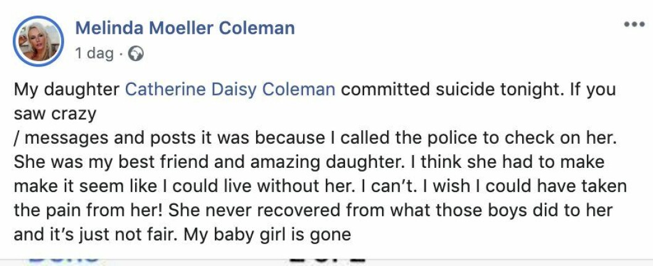
Task: Click the blue story ring around the avatar
Action: (38, 41)
